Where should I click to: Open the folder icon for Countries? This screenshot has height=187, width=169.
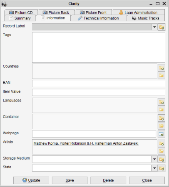162,75
